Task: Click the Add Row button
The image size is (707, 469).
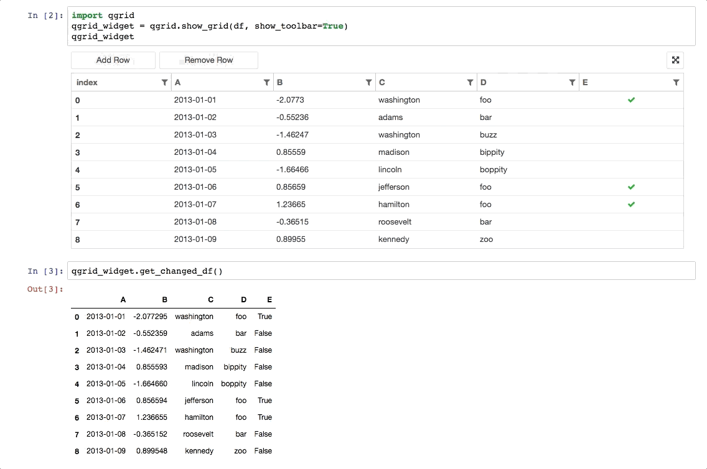Action: point(113,60)
